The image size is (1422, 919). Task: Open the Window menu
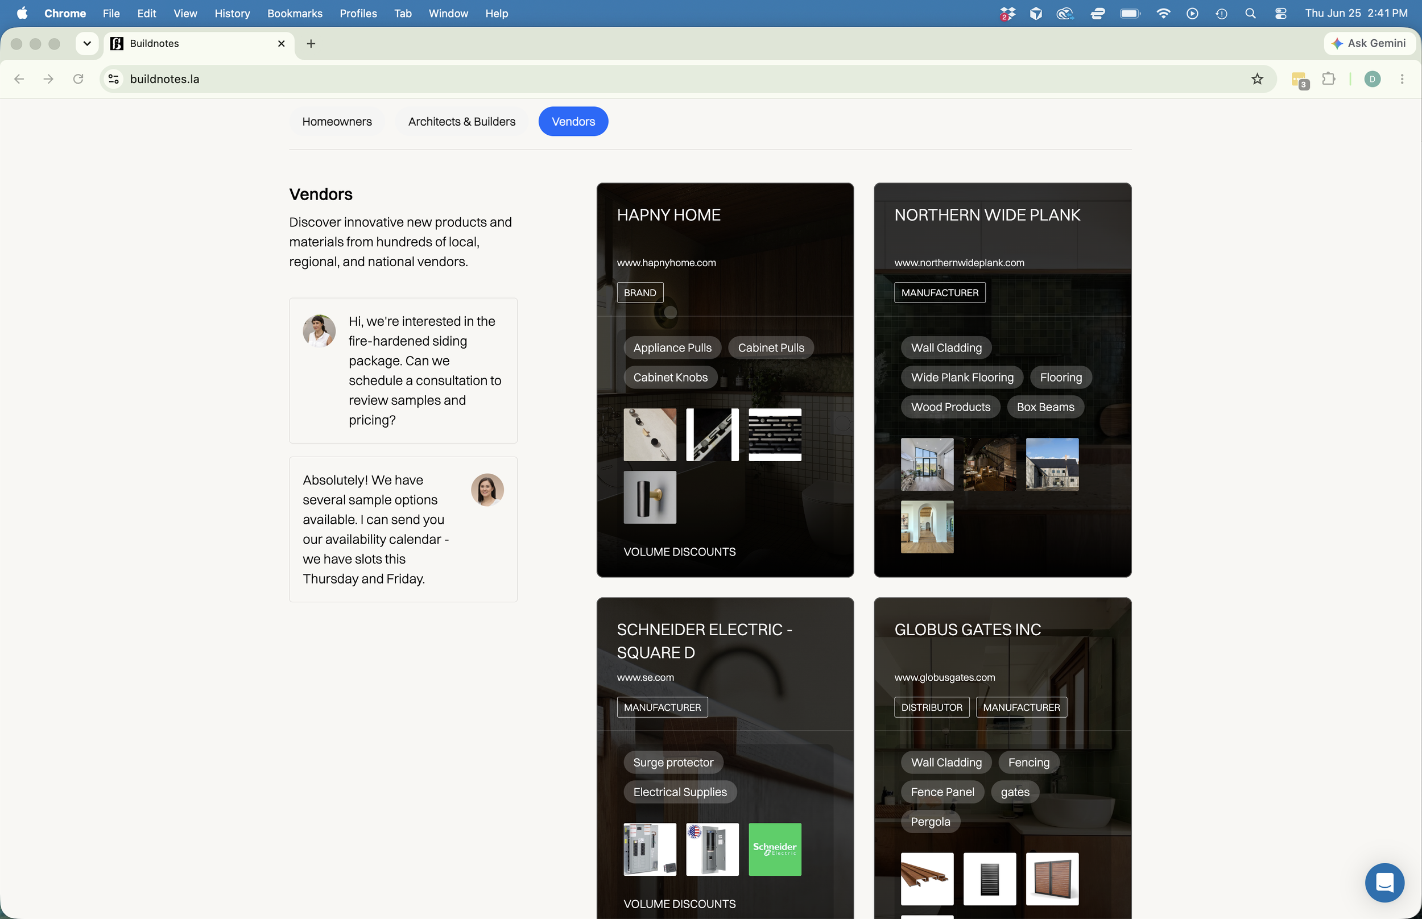click(448, 13)
